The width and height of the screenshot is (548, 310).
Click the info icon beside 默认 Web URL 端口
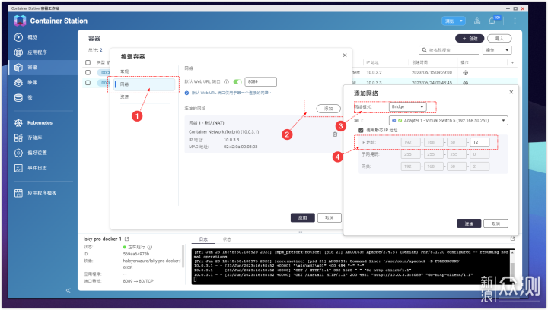click(x=226, y=81)
